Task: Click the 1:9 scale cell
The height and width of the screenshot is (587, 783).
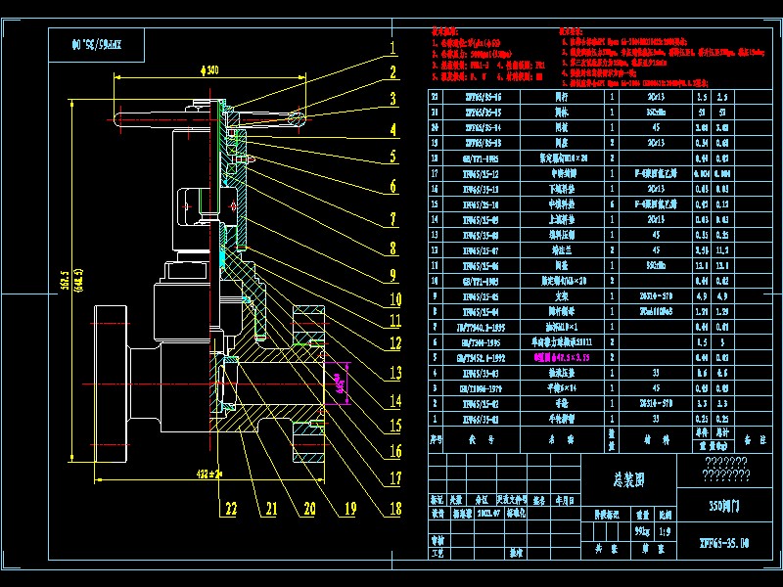Action: pyautogui.click(x=663, y=529)
